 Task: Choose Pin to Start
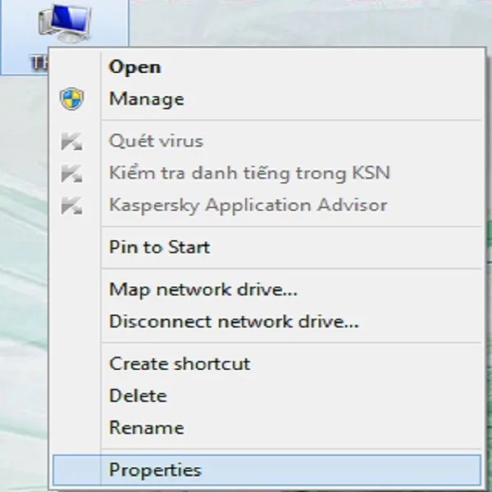[266, 248]
